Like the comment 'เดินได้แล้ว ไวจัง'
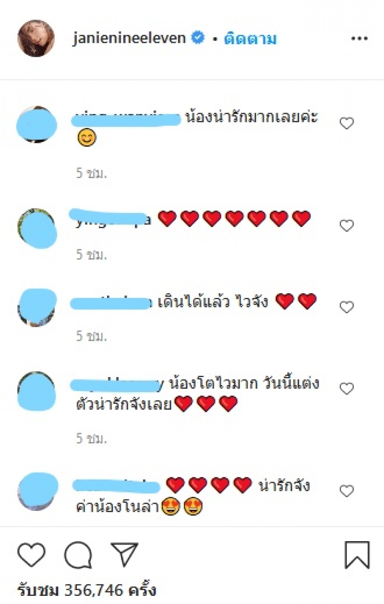The image size is (384, 604). coord(347,307)
